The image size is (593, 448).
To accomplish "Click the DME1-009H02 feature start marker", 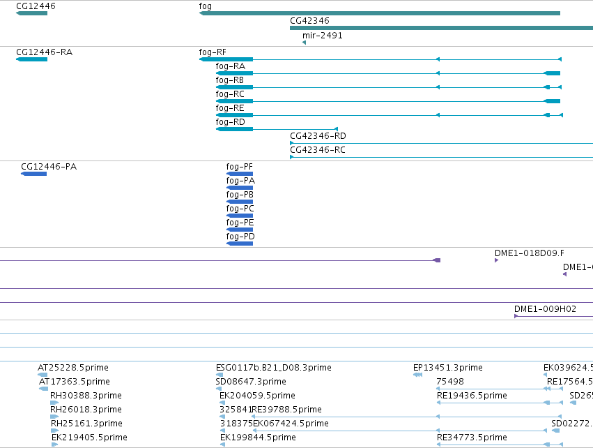I will point(516,316).
